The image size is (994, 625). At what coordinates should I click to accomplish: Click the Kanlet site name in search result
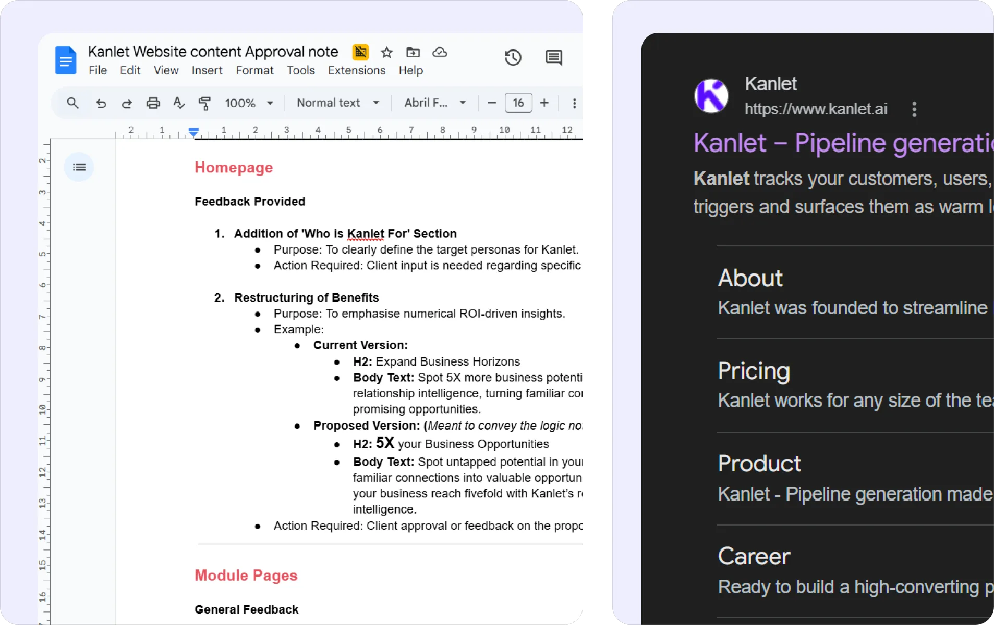click(x=770, y=83)
